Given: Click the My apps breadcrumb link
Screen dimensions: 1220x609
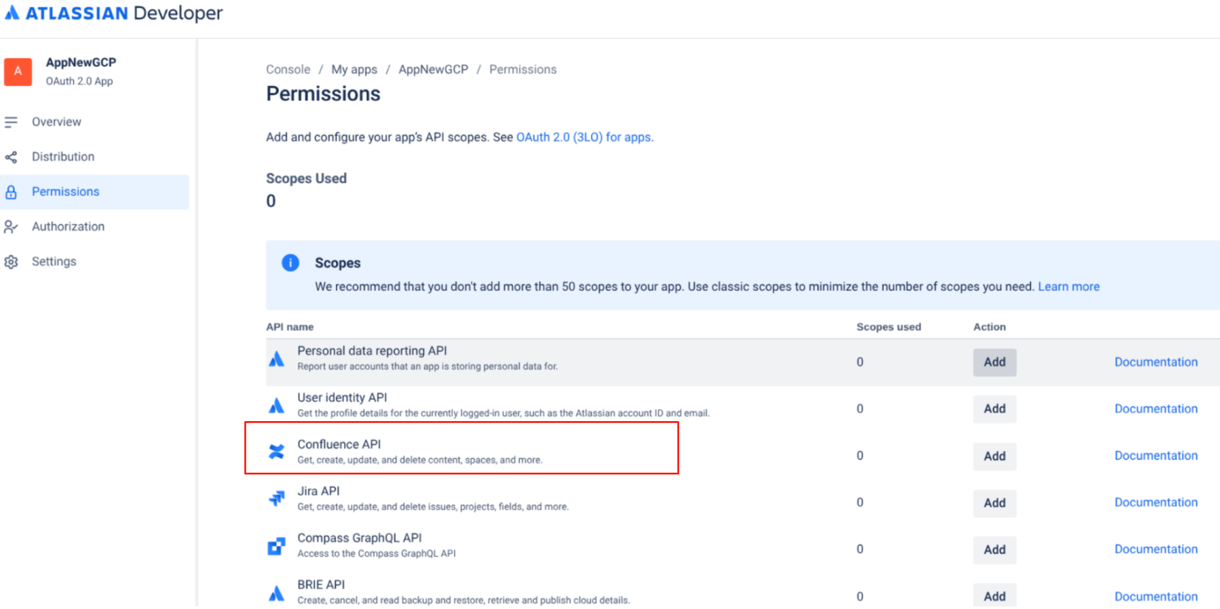Looking at the screenshot, I should tap(354, 69).
